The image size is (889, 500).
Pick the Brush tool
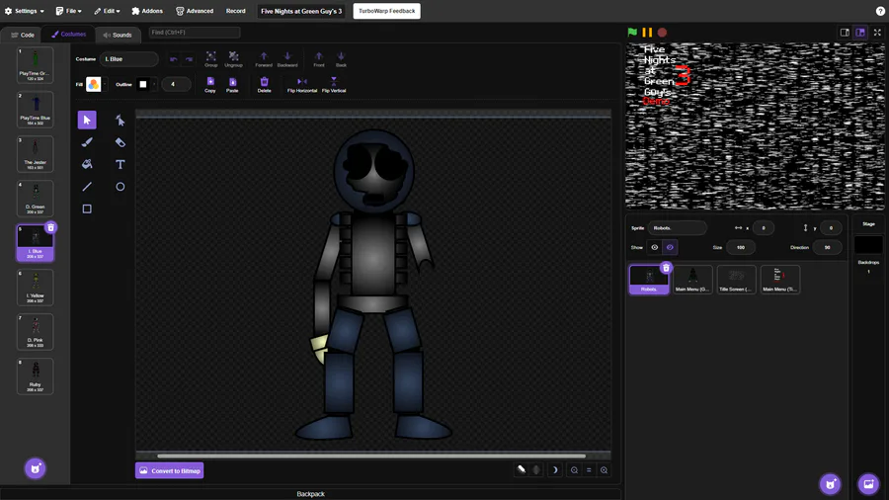pos(87,142)
